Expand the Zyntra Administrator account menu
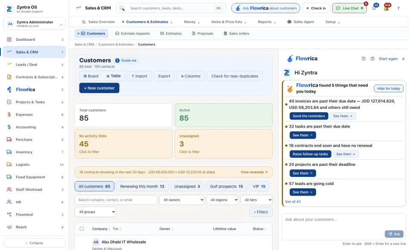The image size is (409, 250). point(34,24)
